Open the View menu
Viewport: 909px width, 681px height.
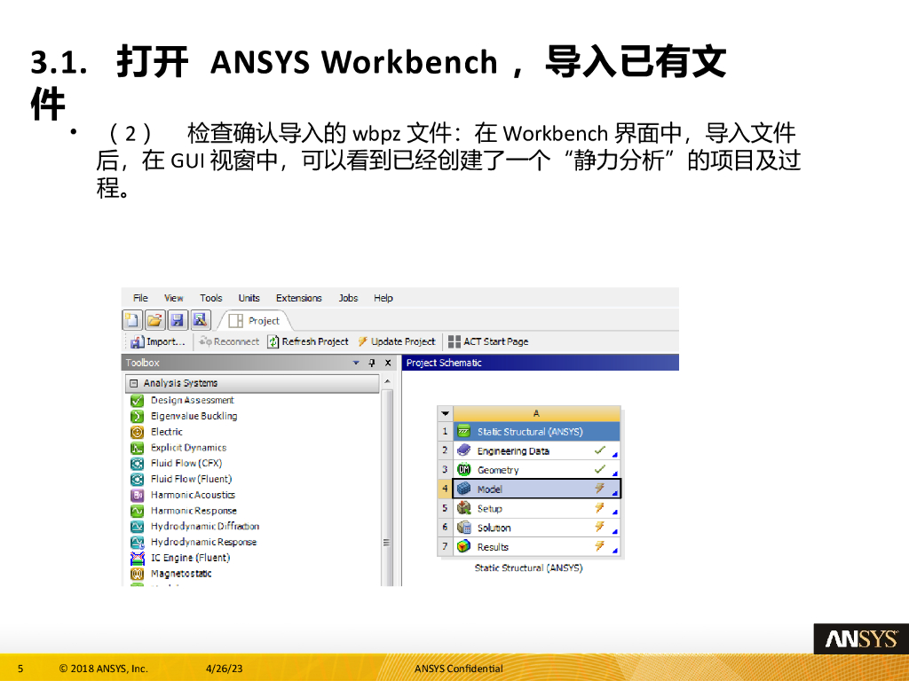coord(173,298)
